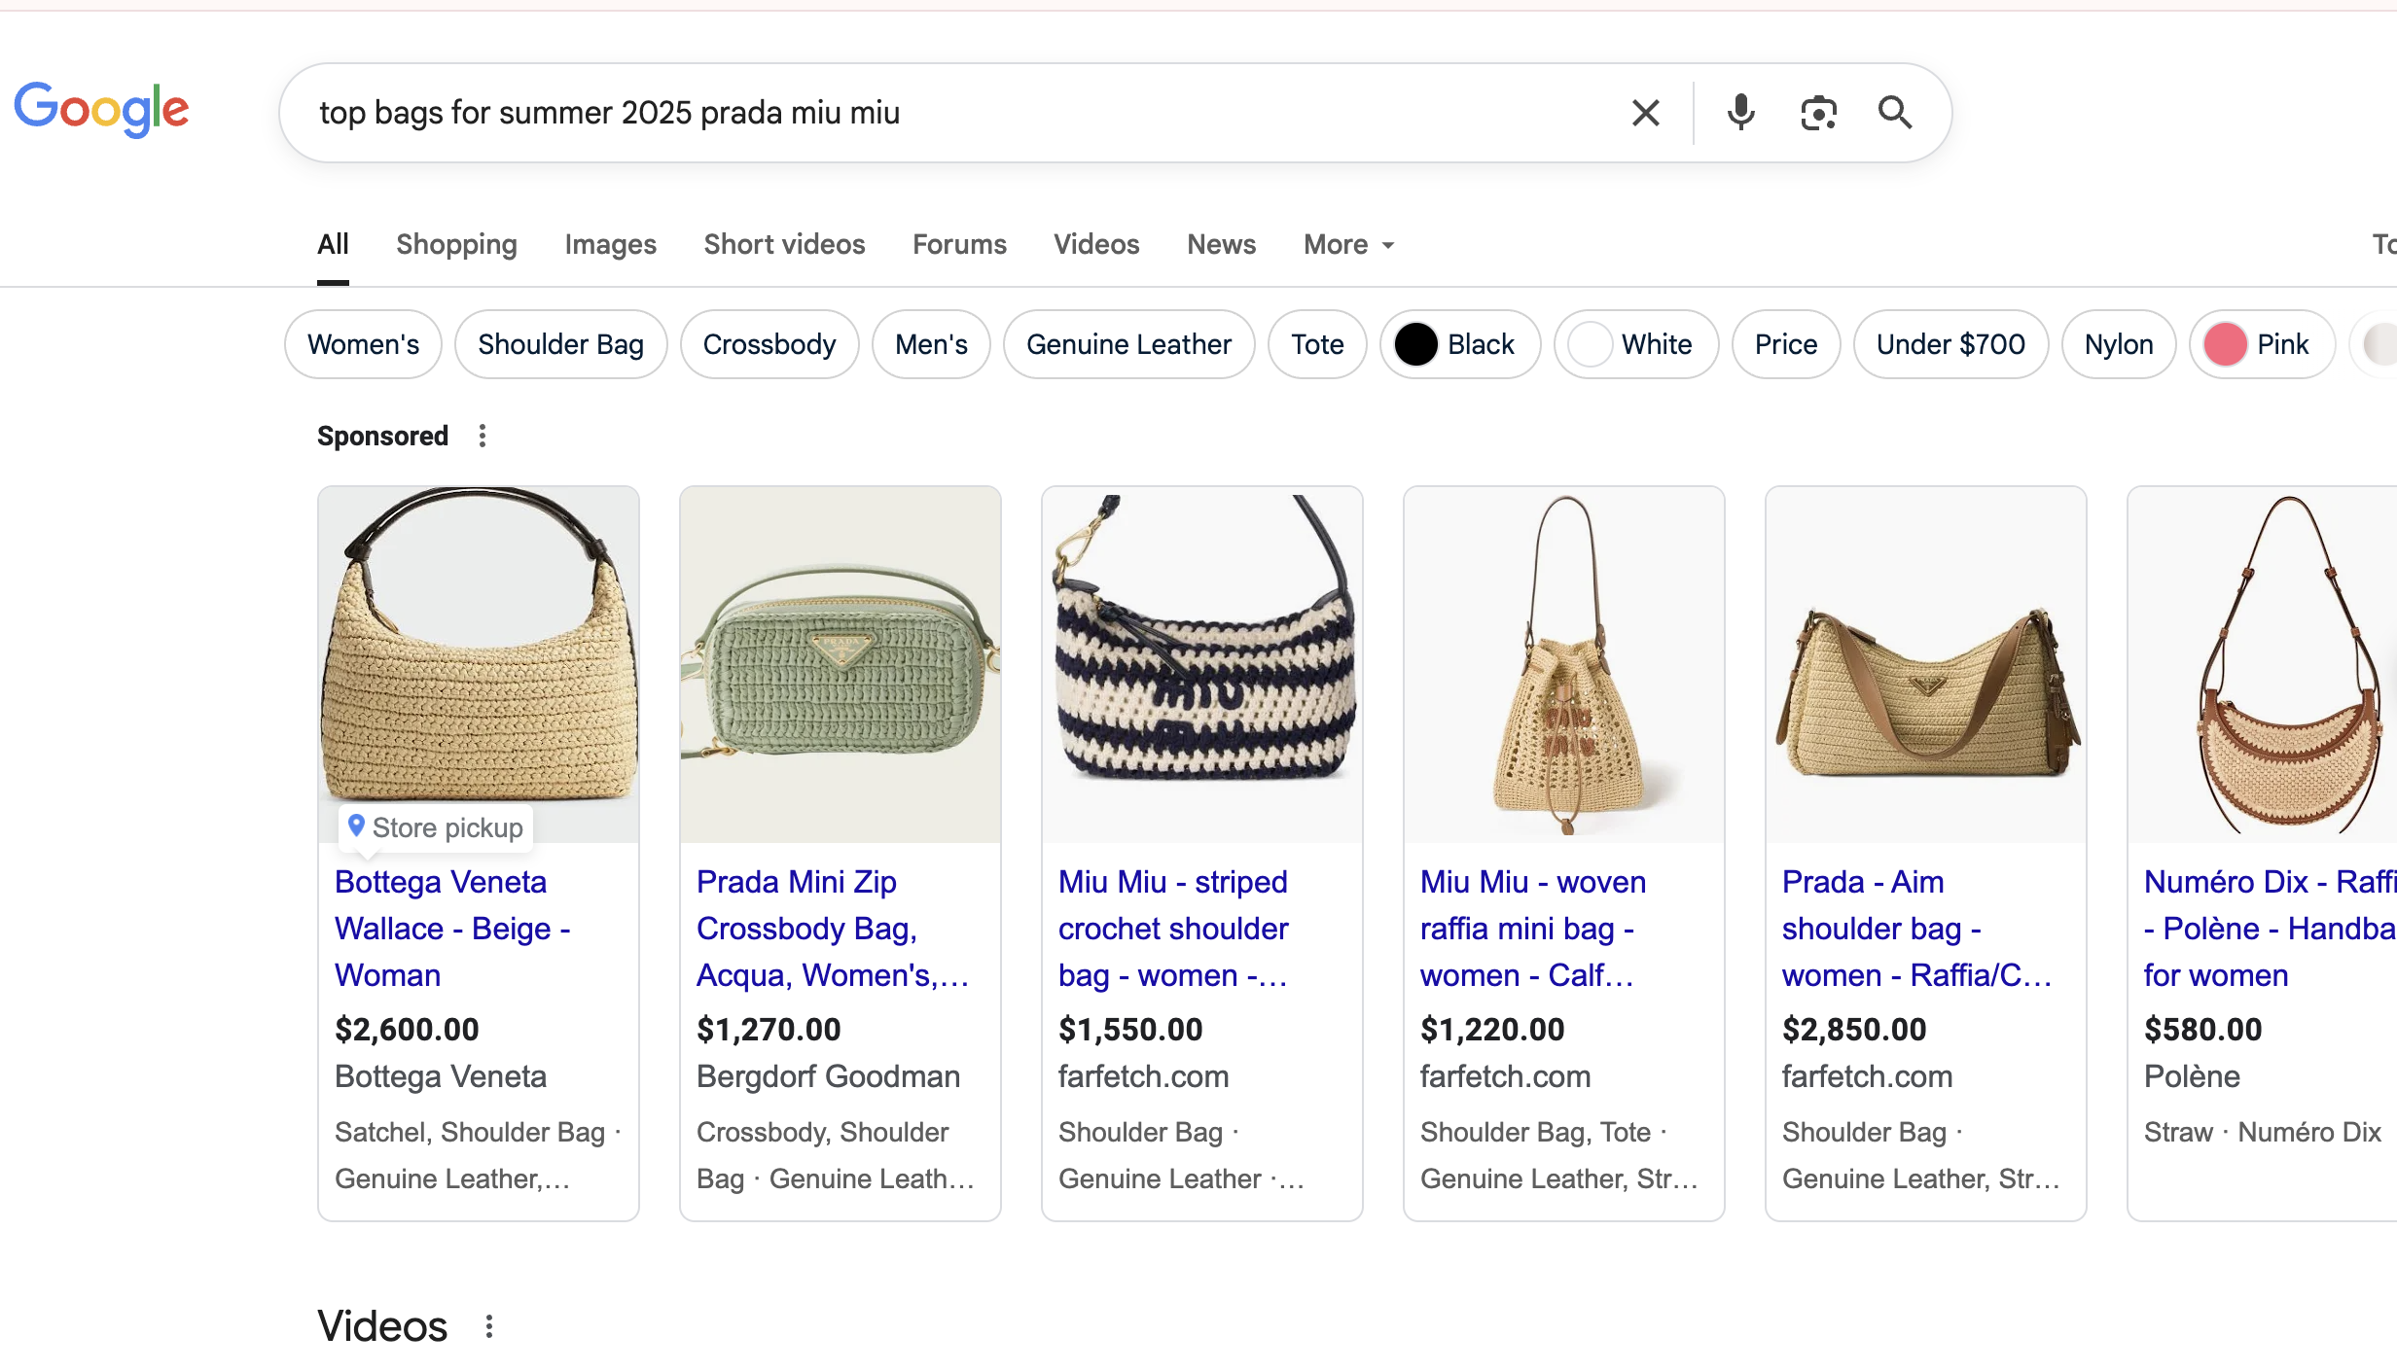This screenshot has height=1371, width=2397.
Task: Open Bottega Veneta Wallace bag image
Action: (479, 664)
